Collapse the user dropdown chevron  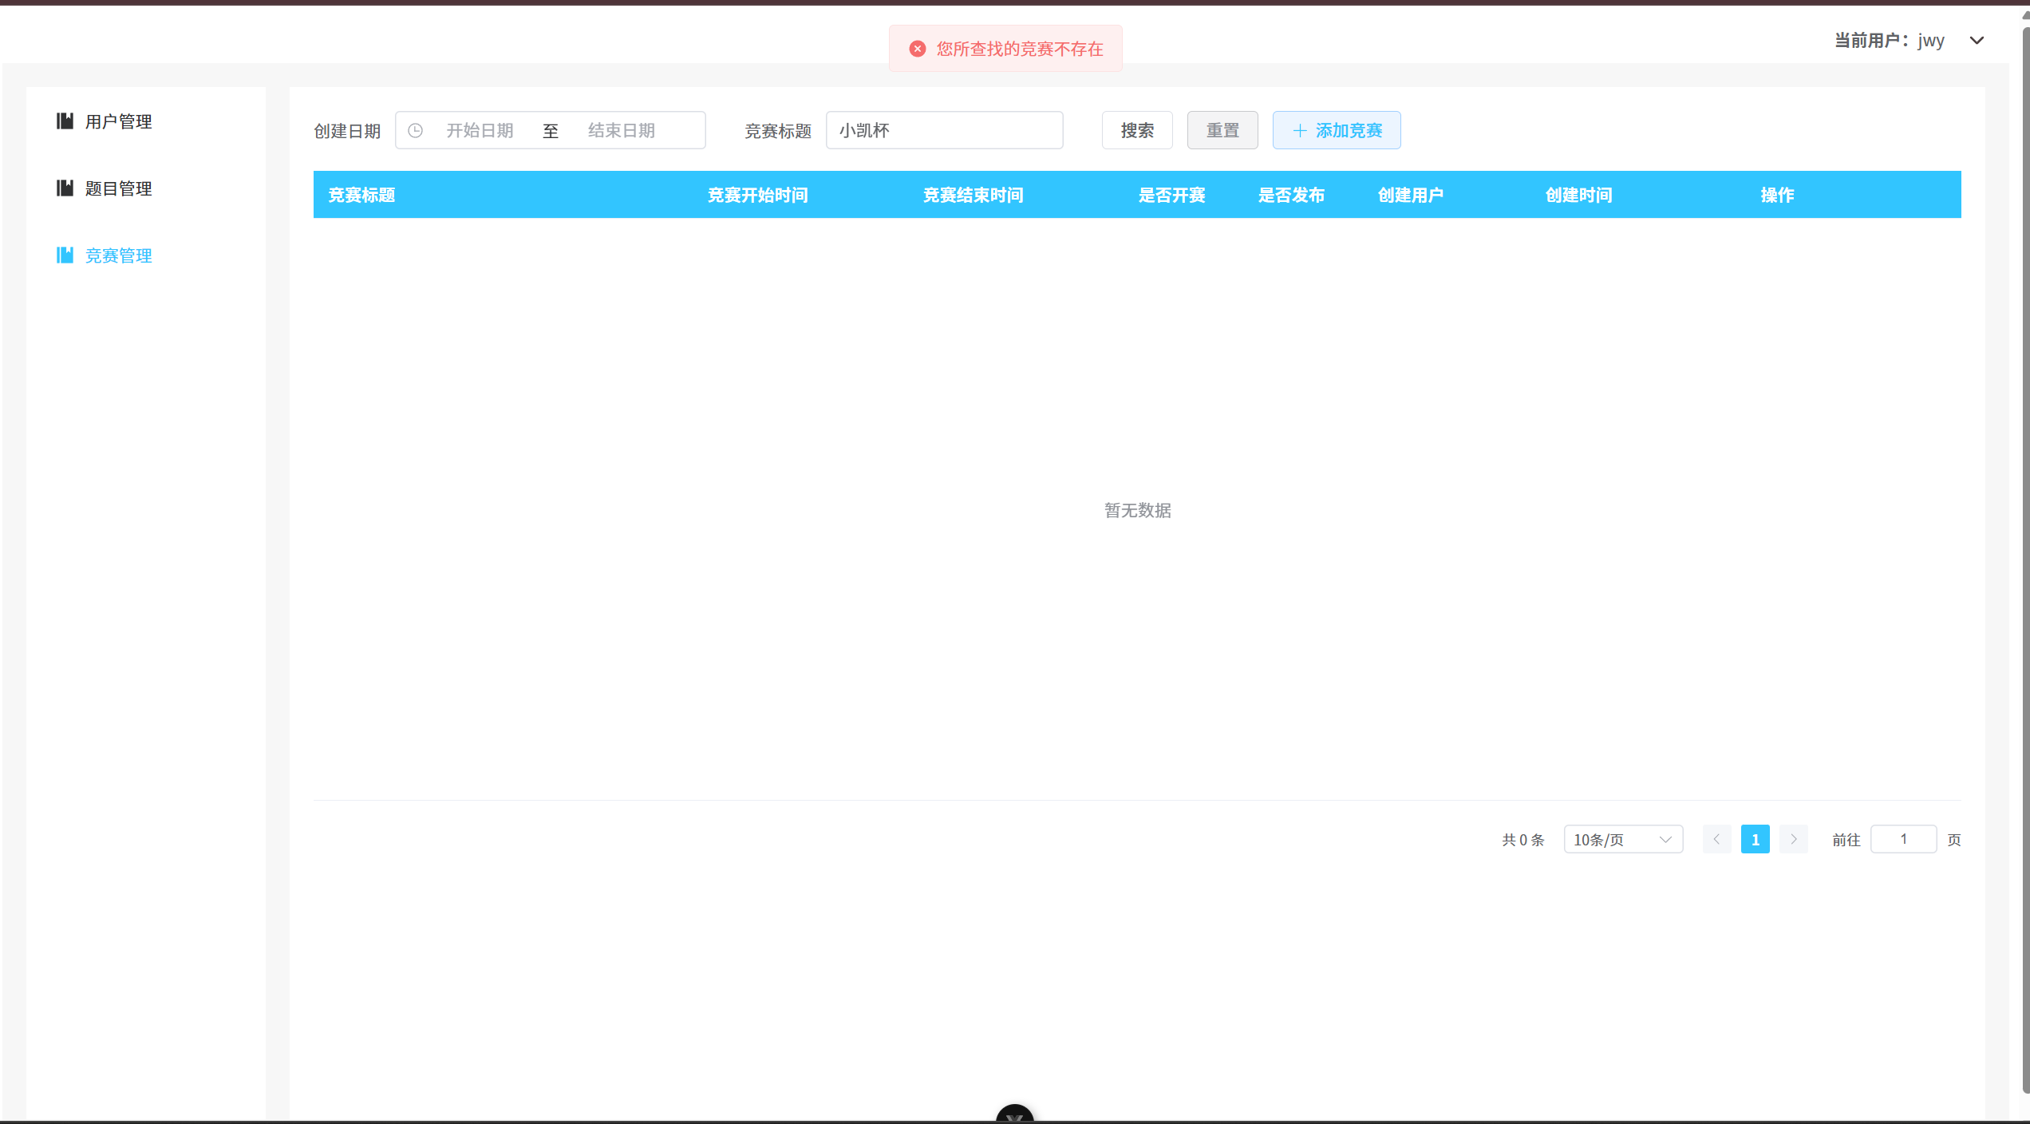click(x=1977, y=40)
